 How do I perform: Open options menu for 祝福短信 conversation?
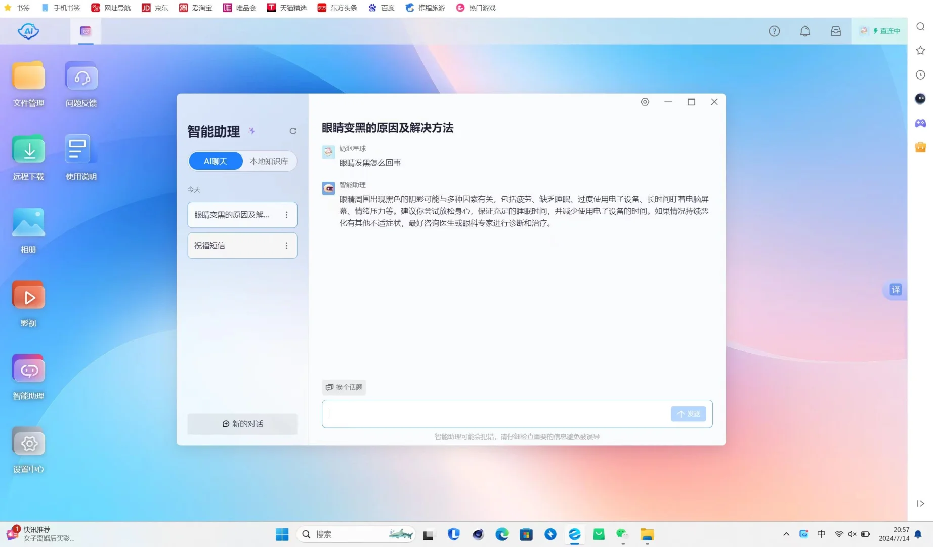point(286,245)
